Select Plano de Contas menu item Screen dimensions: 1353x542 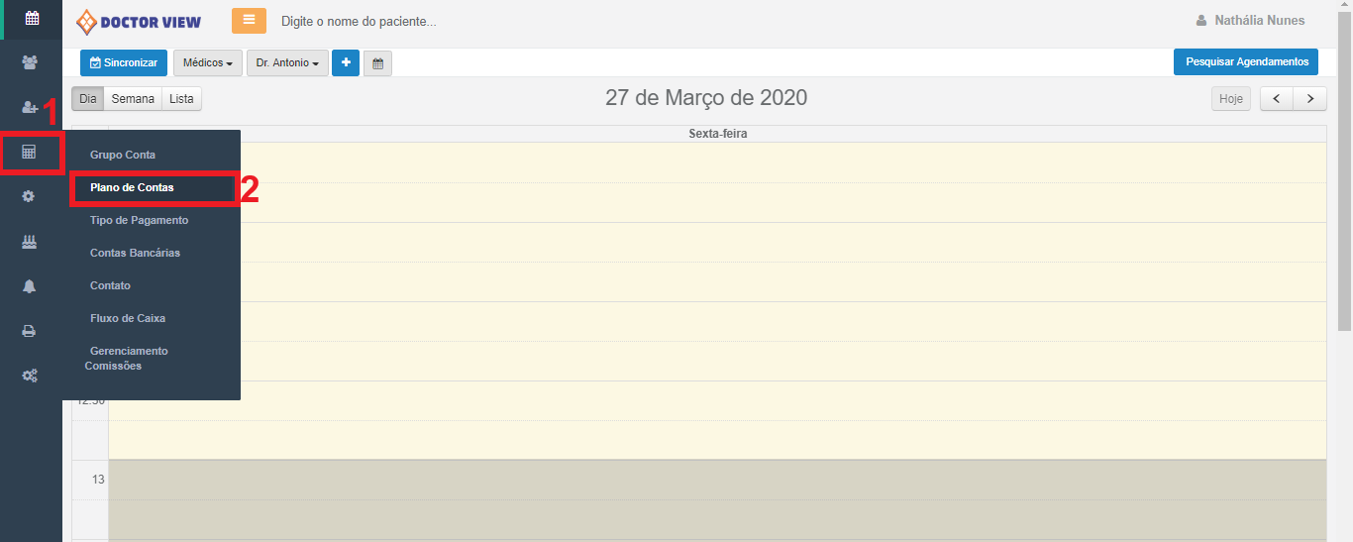132,187
